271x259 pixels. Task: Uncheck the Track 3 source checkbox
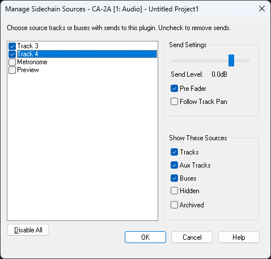coord(12,46)
